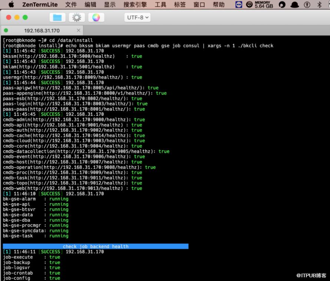This screenshot has width=330, height=281.
Task: Open the color wheel theme picker
Action: [x=96, y=17]
